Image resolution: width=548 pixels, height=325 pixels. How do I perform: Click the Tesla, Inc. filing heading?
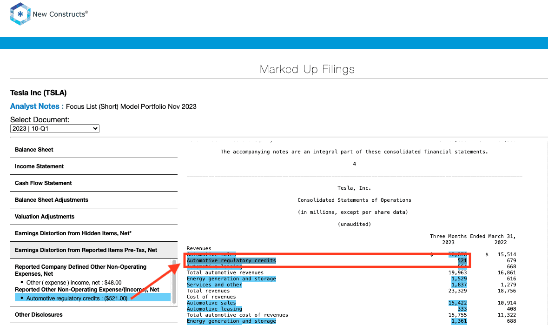tap(354, 188)
